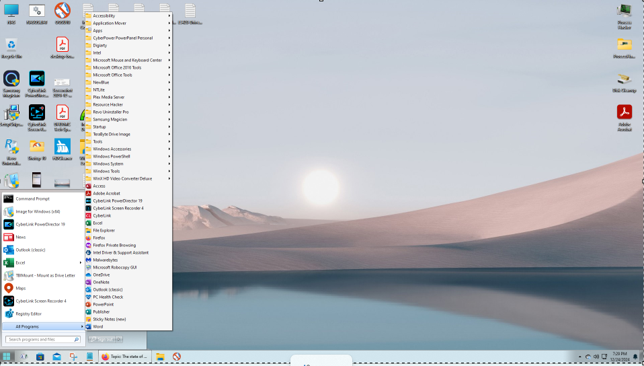Launch Firefox from the programs list
This screenshot has height=366, width=644.
[x=128, y=237]
